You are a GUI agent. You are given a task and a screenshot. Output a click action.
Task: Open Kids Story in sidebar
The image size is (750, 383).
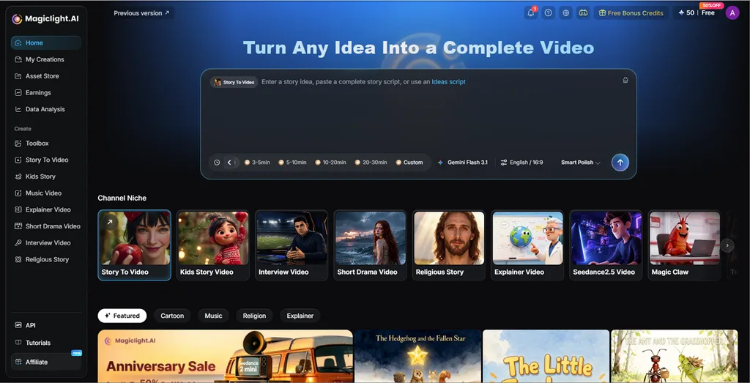click(x=46, y=176)
